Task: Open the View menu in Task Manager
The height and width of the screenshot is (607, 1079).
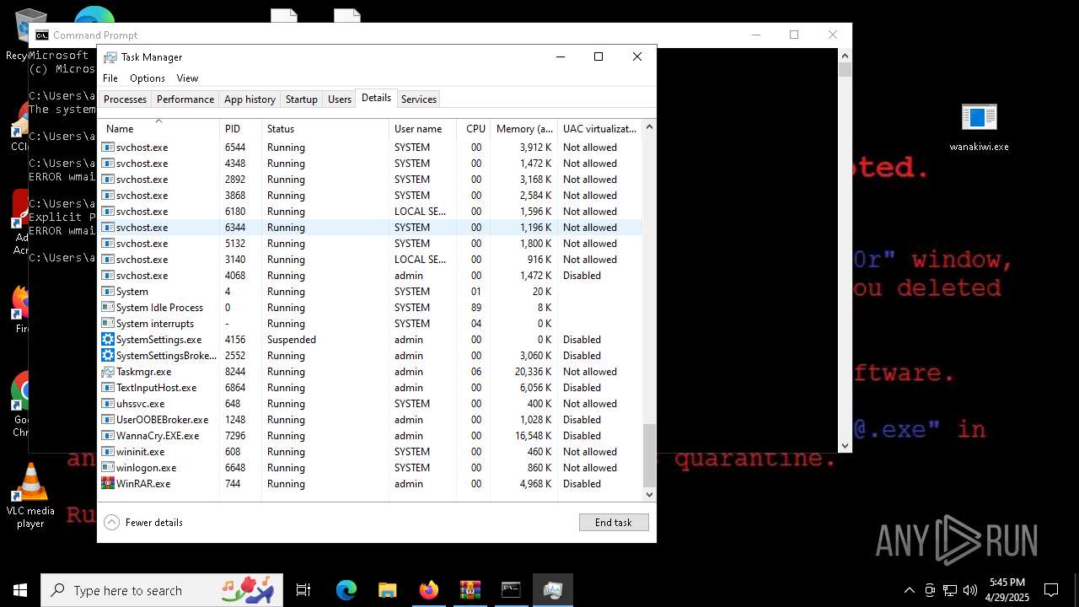Action: (x=187, y=78)
